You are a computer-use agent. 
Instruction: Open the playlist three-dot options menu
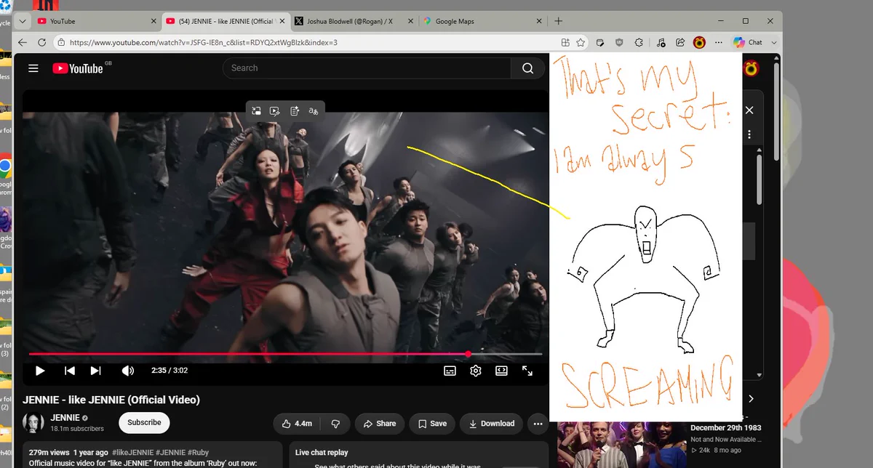(x=749, y=134)
